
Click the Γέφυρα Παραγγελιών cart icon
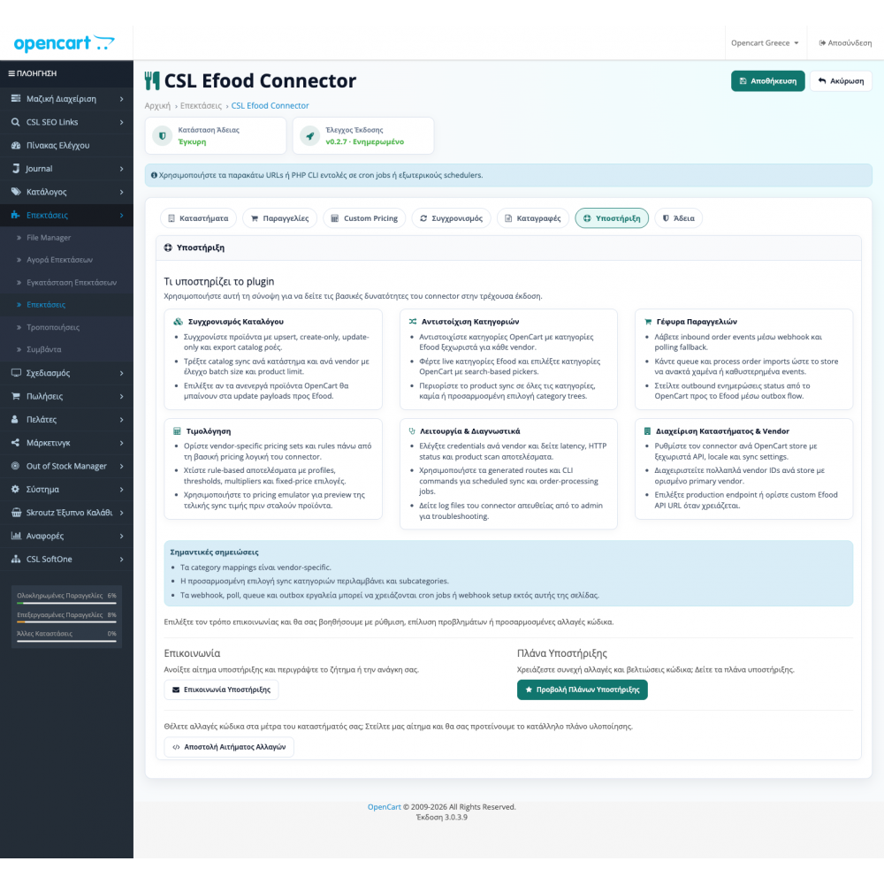tap(648, 322)
